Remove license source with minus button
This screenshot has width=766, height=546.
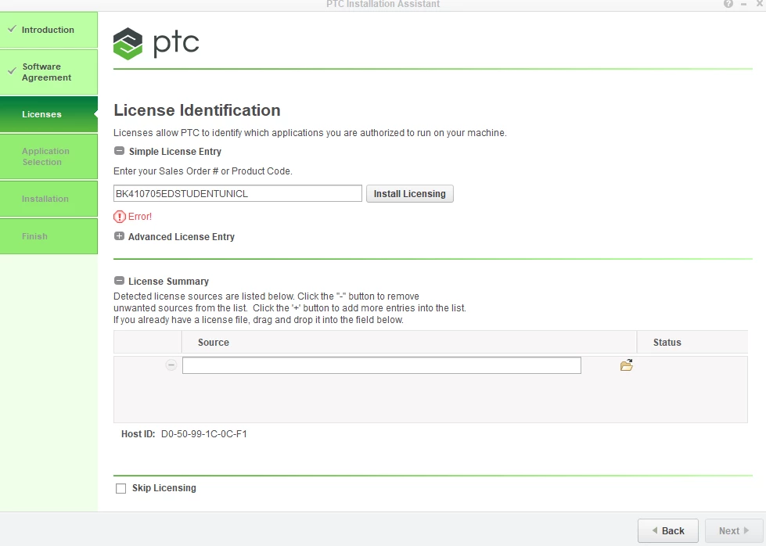coord(171,365)
